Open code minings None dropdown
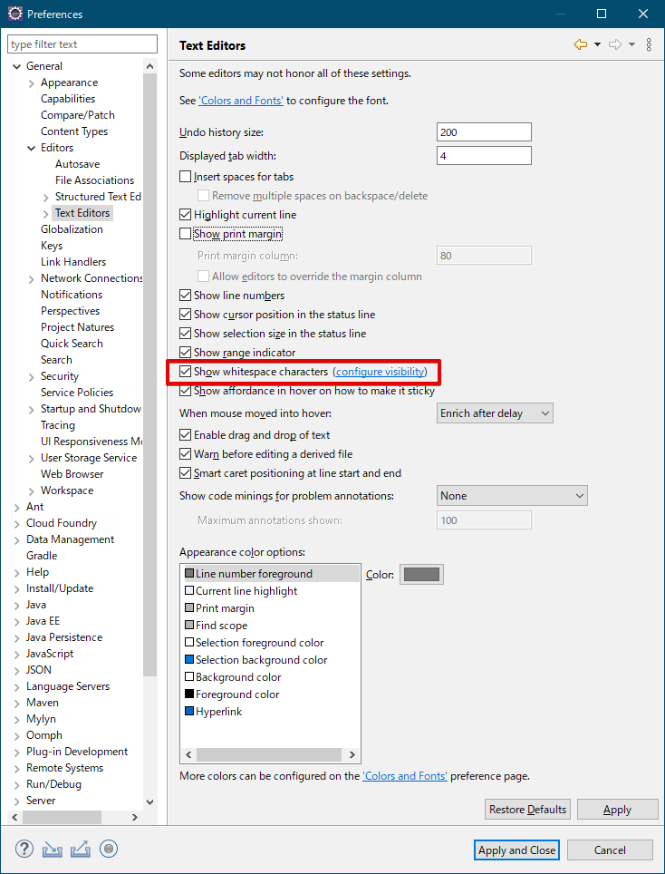 click(512, 496)
